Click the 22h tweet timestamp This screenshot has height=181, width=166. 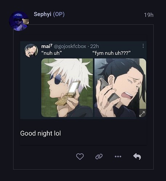[94, 46]
